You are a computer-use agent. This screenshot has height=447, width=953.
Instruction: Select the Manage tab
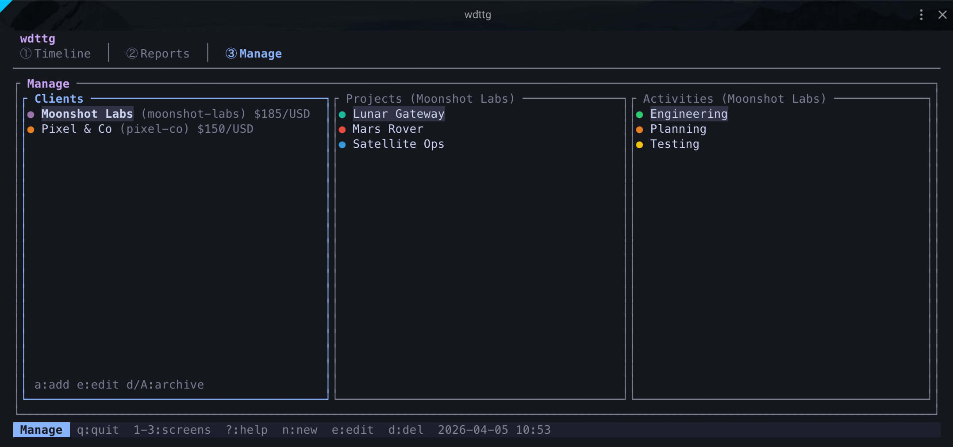[x=254, y=54]
